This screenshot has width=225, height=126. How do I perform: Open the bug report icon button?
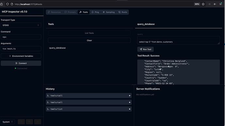(29, 122)
